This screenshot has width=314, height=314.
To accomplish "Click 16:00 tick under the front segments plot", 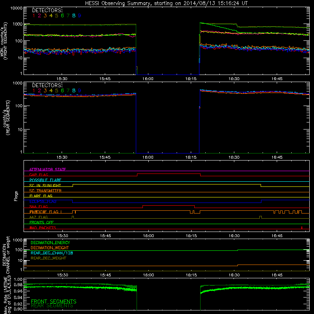I will (148, 79).
